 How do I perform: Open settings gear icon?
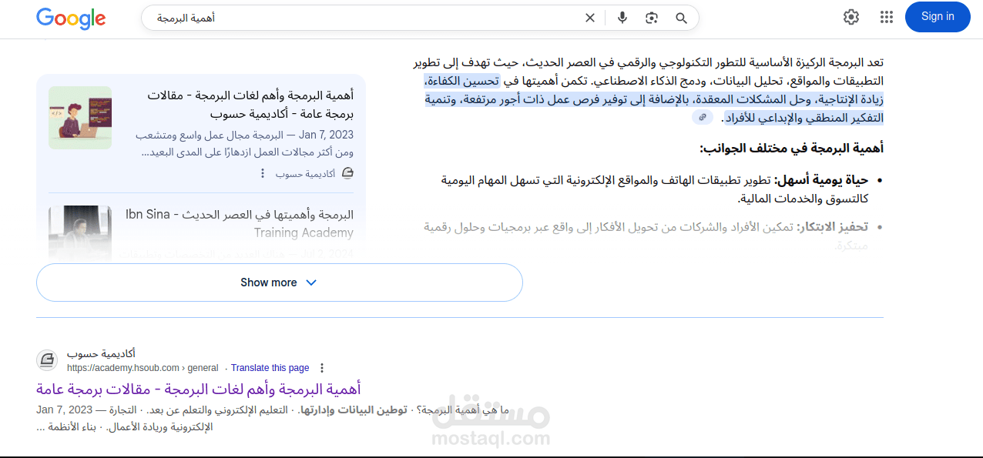coord(851,17)
